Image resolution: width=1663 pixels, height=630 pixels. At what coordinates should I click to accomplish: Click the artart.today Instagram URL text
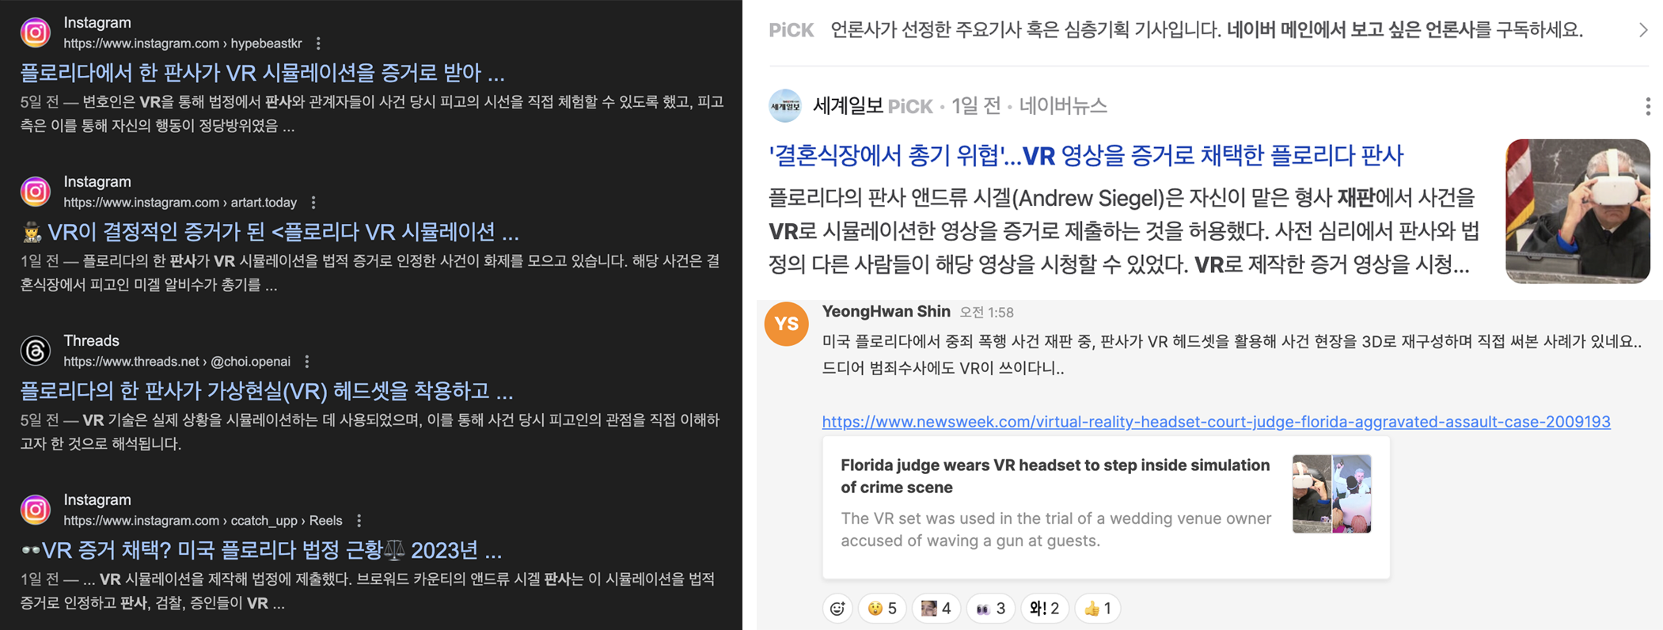180,203
